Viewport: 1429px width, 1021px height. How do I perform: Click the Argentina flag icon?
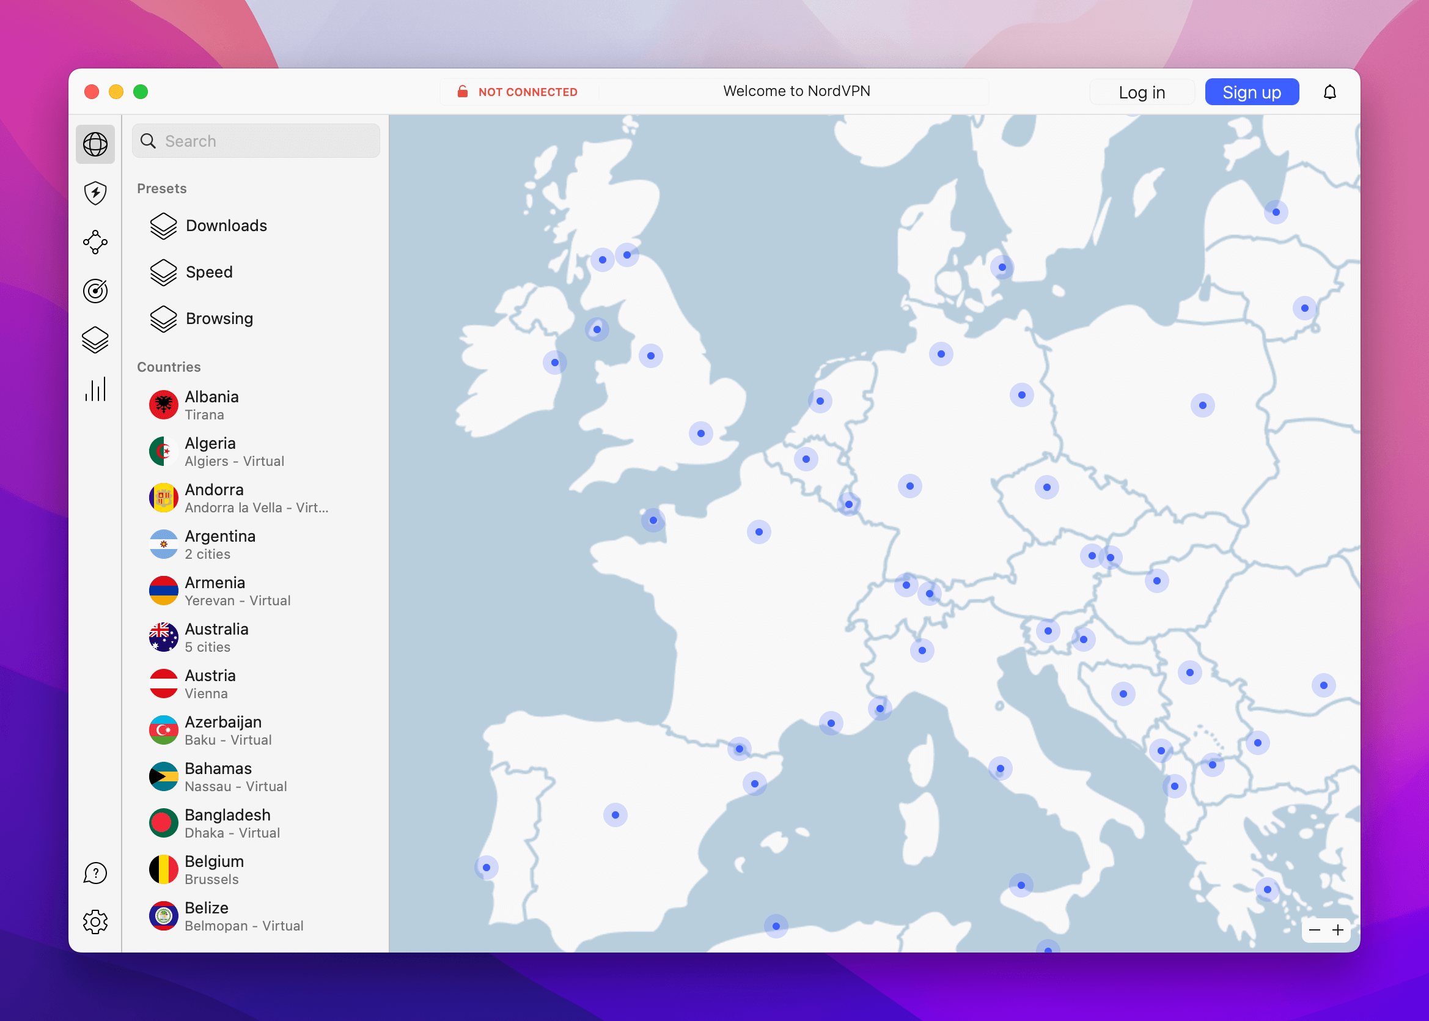(x=163, y=545)
